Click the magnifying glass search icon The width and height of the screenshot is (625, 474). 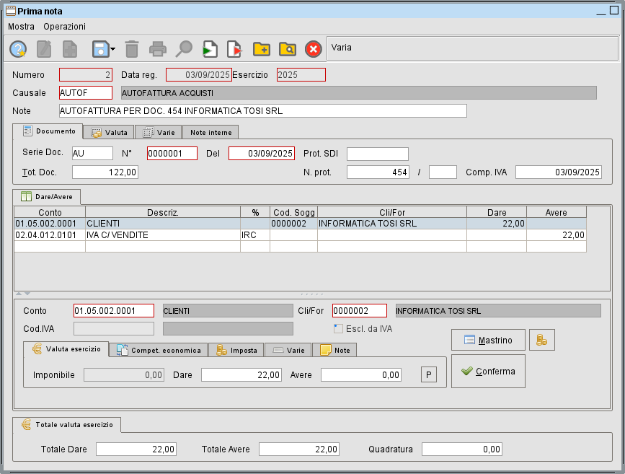pos(184,49)
